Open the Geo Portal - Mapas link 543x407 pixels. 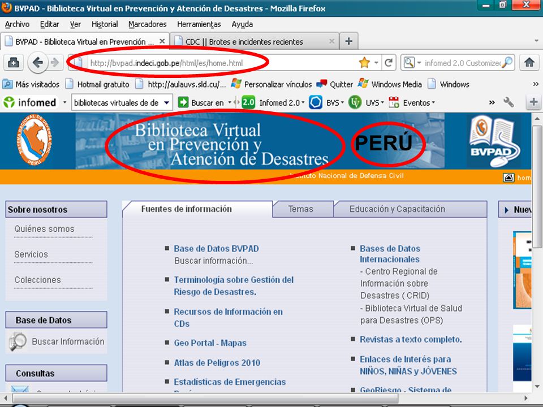(x=210, y=343)
